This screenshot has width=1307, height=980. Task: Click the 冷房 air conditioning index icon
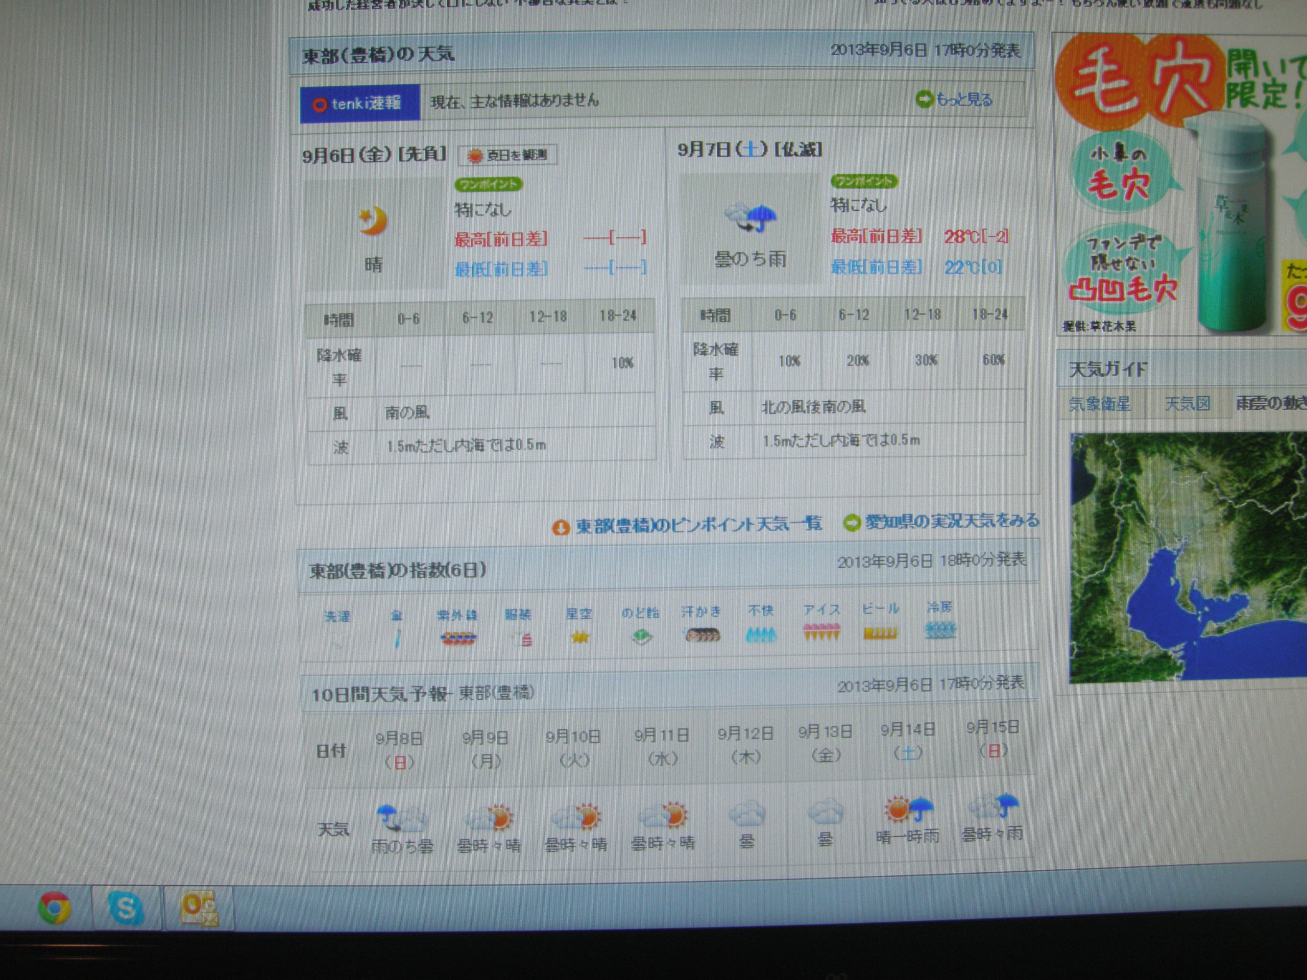click(939, 631)
